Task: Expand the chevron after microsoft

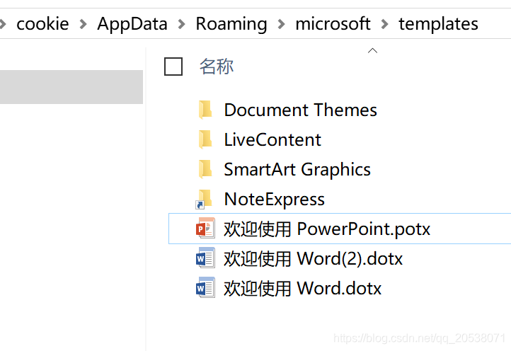Action: (x=385, y=24)
